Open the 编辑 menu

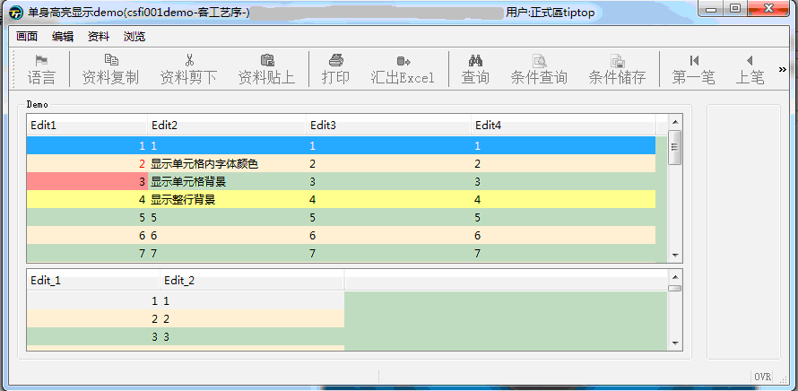[63, 36]
